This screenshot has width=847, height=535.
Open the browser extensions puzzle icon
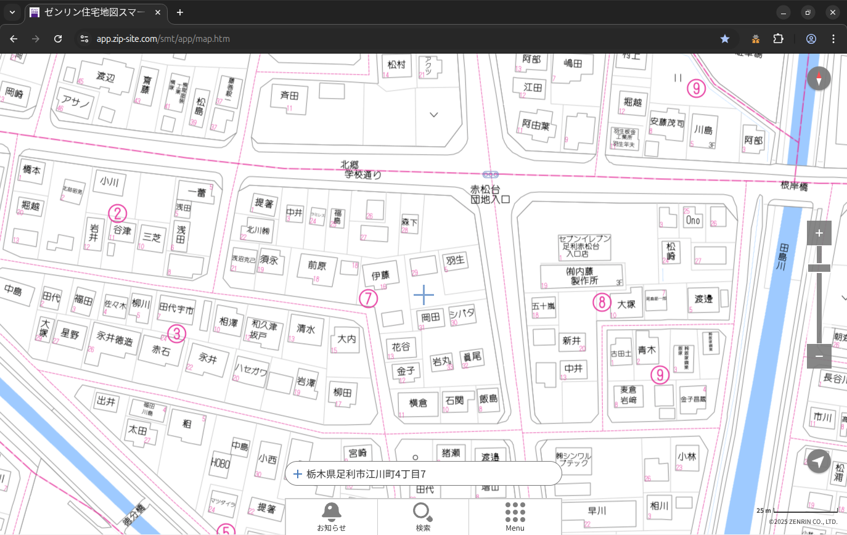pos(778,39)
